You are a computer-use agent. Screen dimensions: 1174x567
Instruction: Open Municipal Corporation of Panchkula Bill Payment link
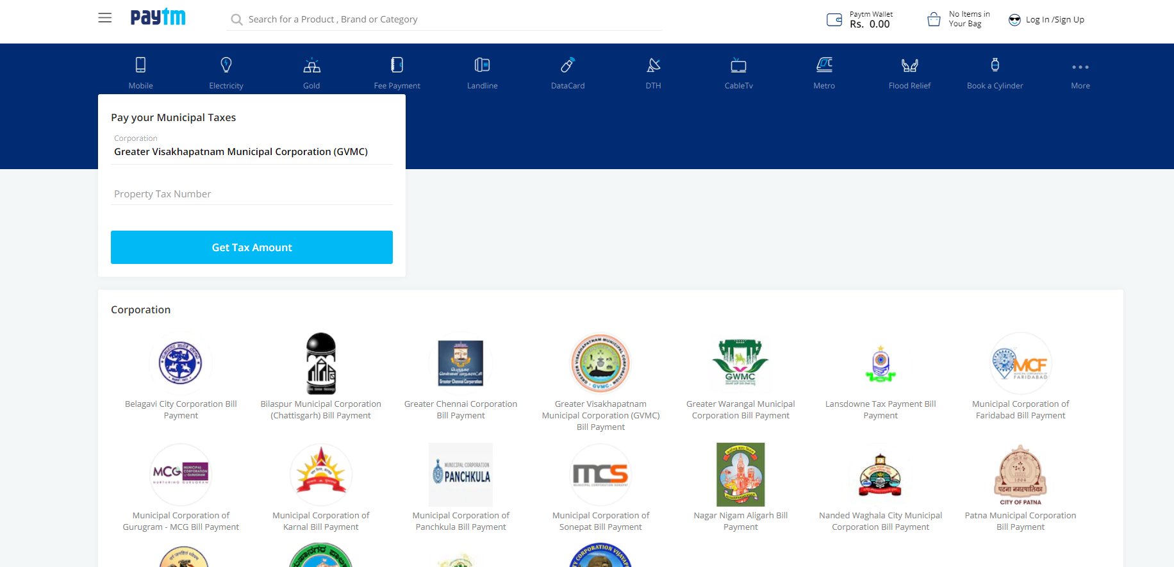[x=461, y=522]
